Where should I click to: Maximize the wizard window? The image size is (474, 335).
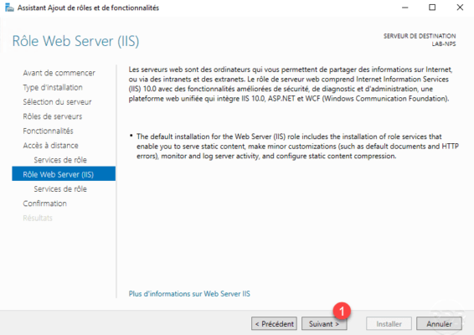pyautogui.click(x=432, y=8)
